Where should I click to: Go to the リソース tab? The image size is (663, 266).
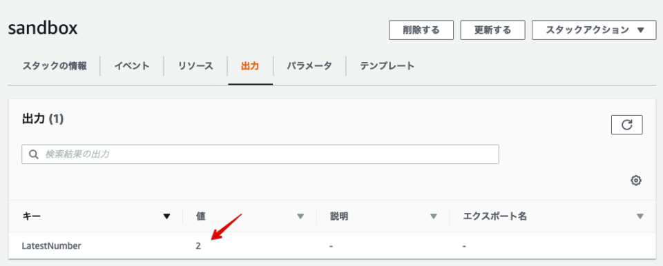[x=195, y=66]
